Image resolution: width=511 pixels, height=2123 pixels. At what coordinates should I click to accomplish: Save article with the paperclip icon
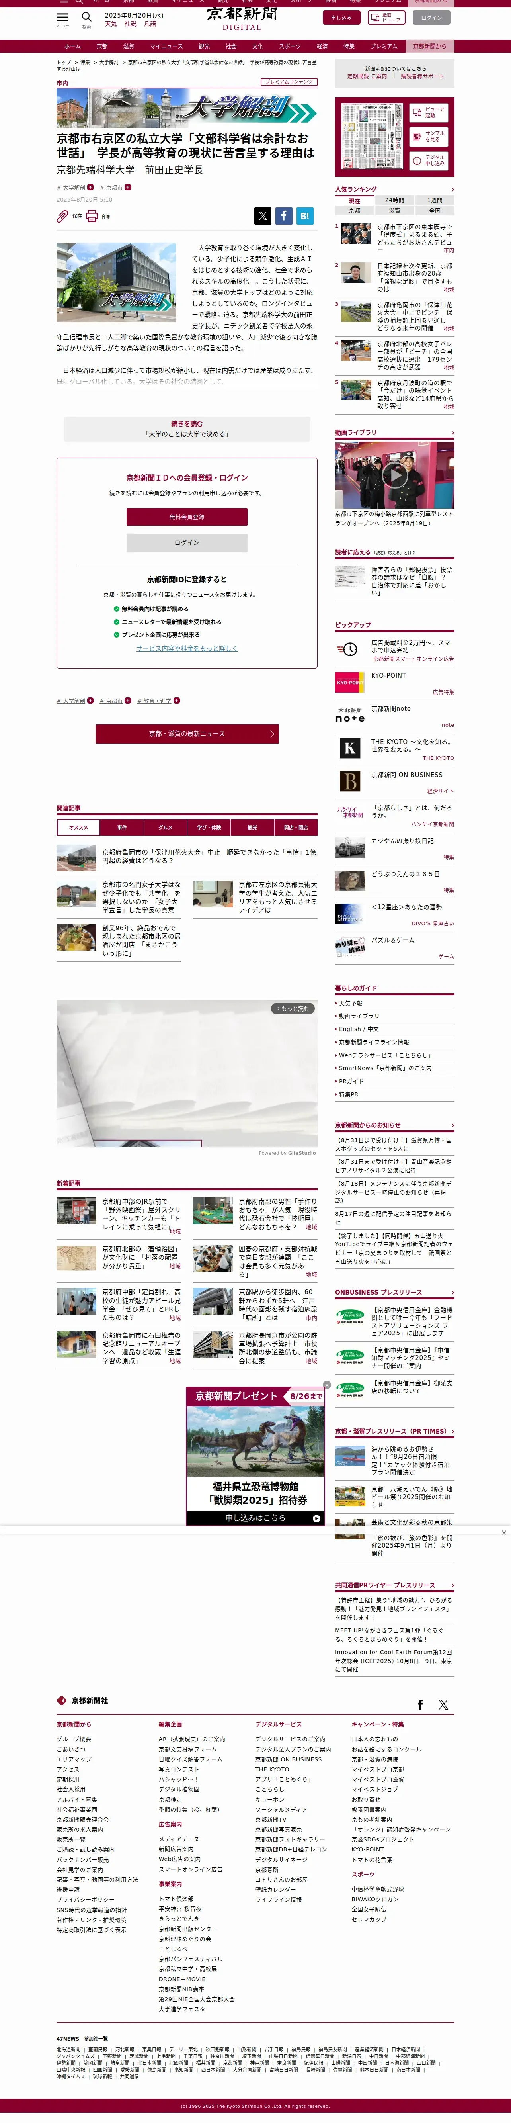click(62, 216)
